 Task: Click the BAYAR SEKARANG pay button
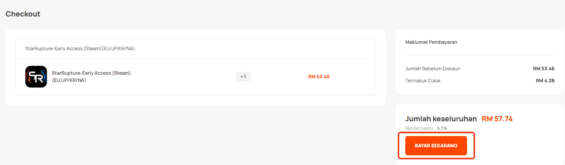click(x=436, y=146)
